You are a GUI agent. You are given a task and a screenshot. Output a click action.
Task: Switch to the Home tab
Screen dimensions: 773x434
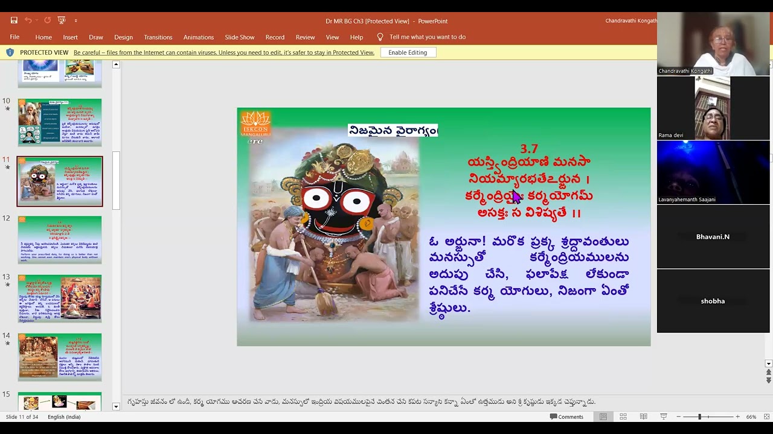pos(43,37)
